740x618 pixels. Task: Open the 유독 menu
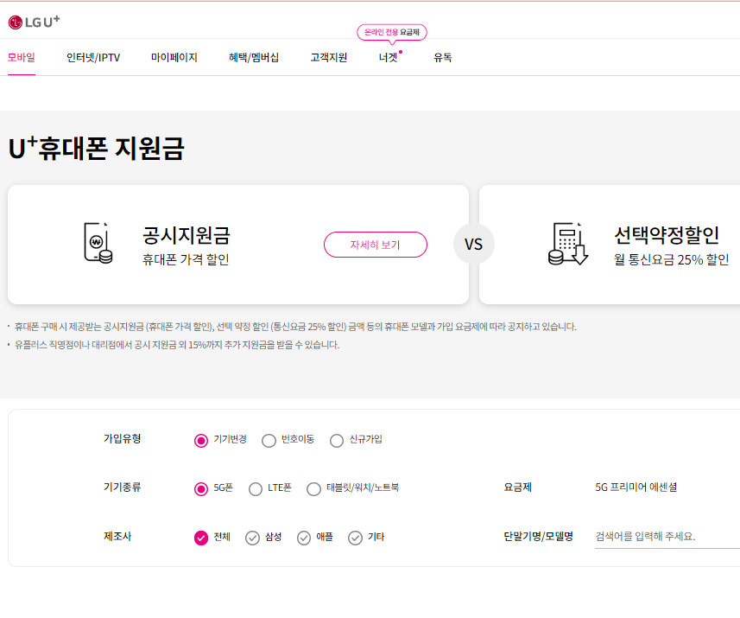(x=443, y=58)
